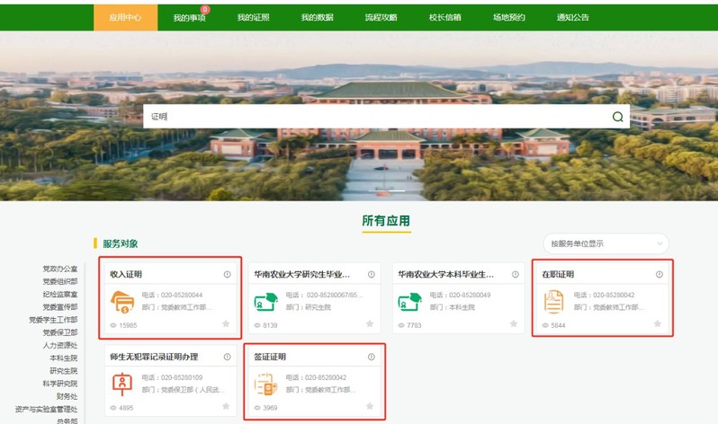Switch to the 我的事项 tab
This screenshot has width=718, height=424.
coord(189,17)
